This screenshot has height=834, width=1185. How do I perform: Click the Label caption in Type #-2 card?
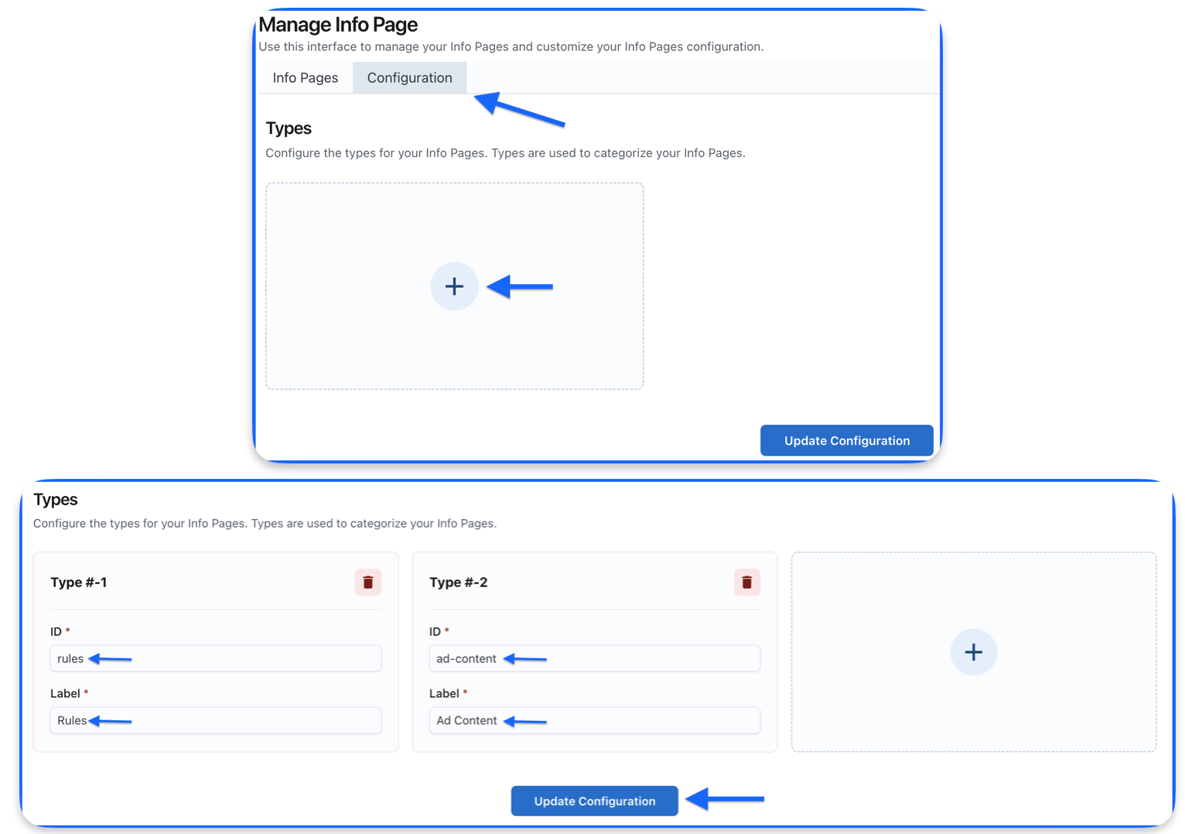444,693
